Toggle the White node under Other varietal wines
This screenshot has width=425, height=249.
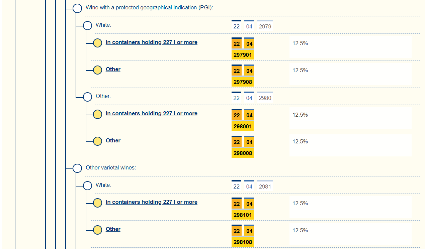click(87, 185)
